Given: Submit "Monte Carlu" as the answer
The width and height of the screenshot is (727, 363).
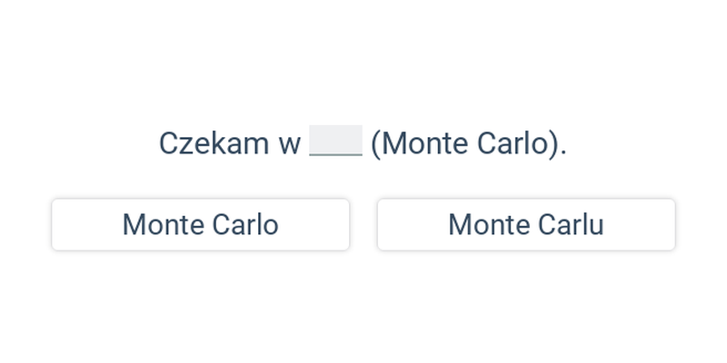Looking at the screenshot, I should click(526, 224).
